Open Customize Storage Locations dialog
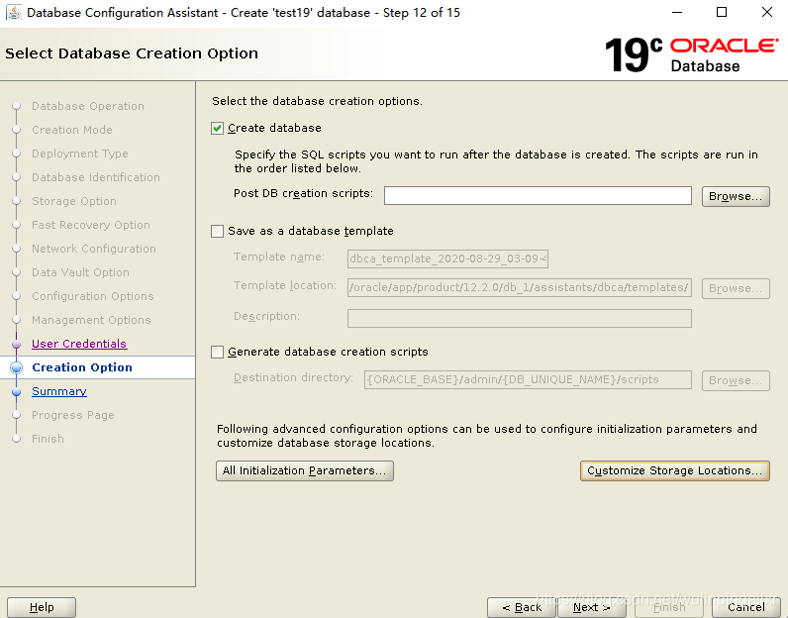The width and height of the screenshot is (788, 618). [x=675, y=471]
